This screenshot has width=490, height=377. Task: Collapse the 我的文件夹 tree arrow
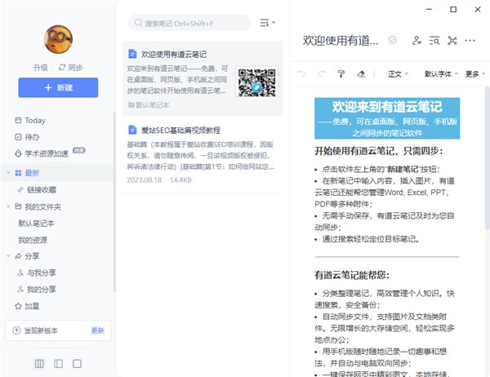8,206
